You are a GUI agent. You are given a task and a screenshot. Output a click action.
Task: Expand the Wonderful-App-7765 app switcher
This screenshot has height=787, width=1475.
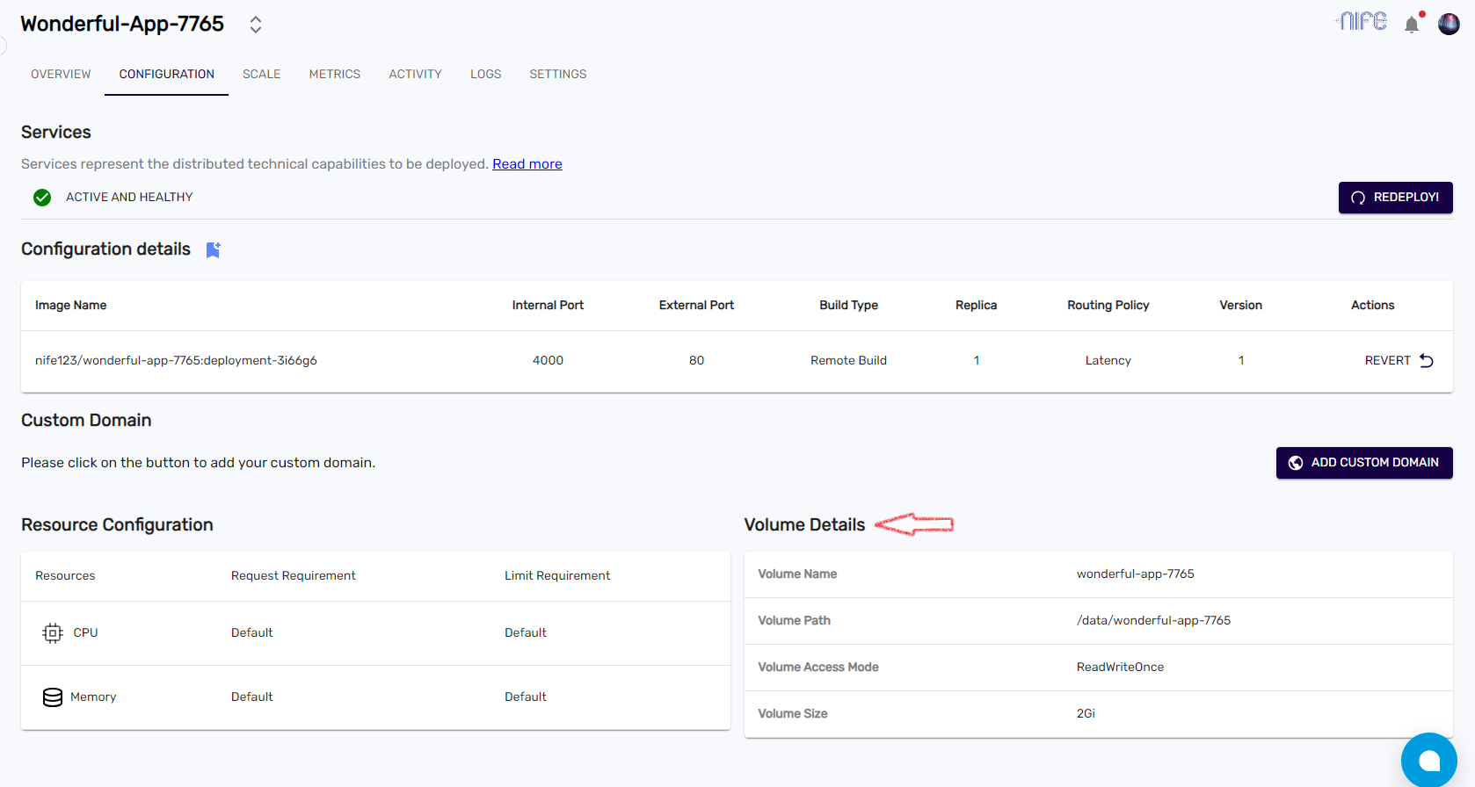click(x=256, y=25)
